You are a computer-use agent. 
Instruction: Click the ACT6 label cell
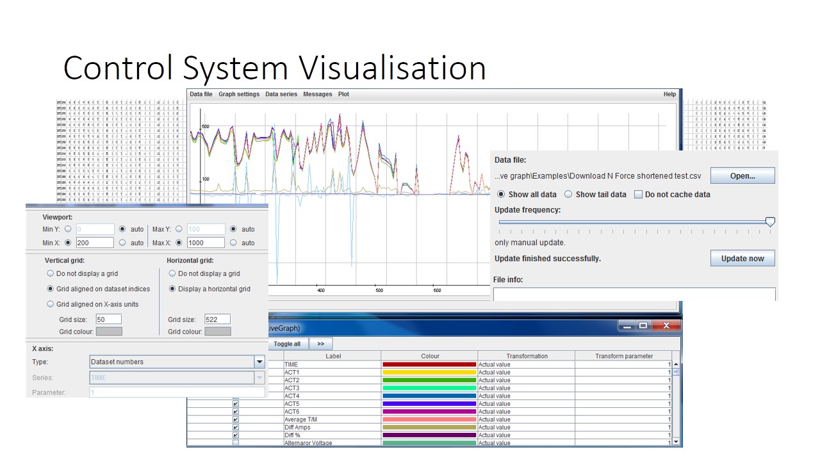332,412
